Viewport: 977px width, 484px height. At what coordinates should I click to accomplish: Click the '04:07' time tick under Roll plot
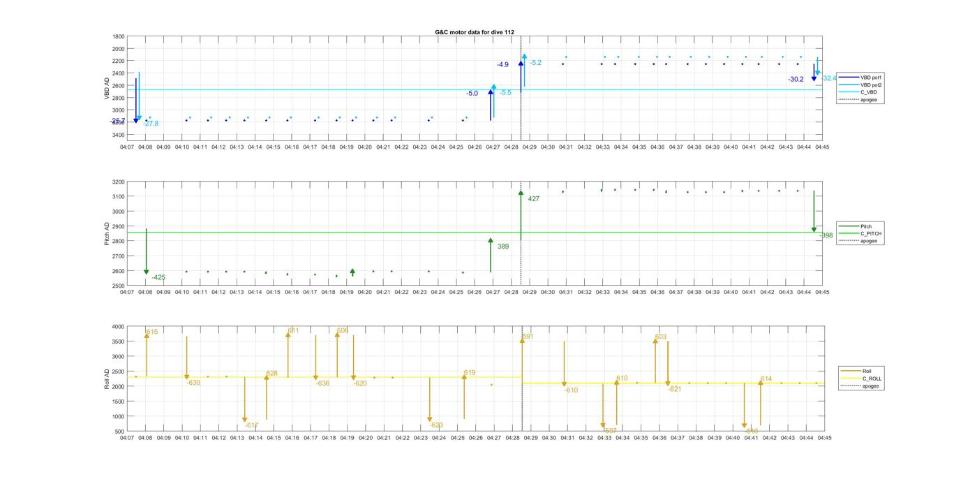pos(127,438)
